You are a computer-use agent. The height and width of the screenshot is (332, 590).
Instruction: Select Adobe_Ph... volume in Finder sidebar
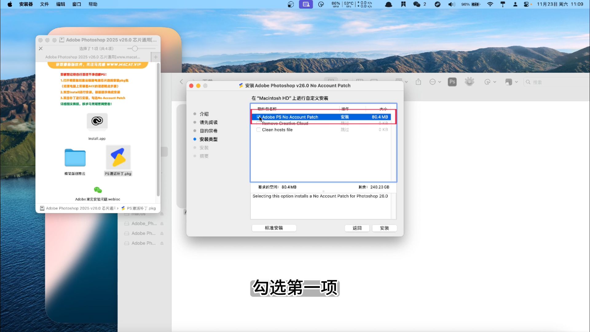(x=144, y=223)
